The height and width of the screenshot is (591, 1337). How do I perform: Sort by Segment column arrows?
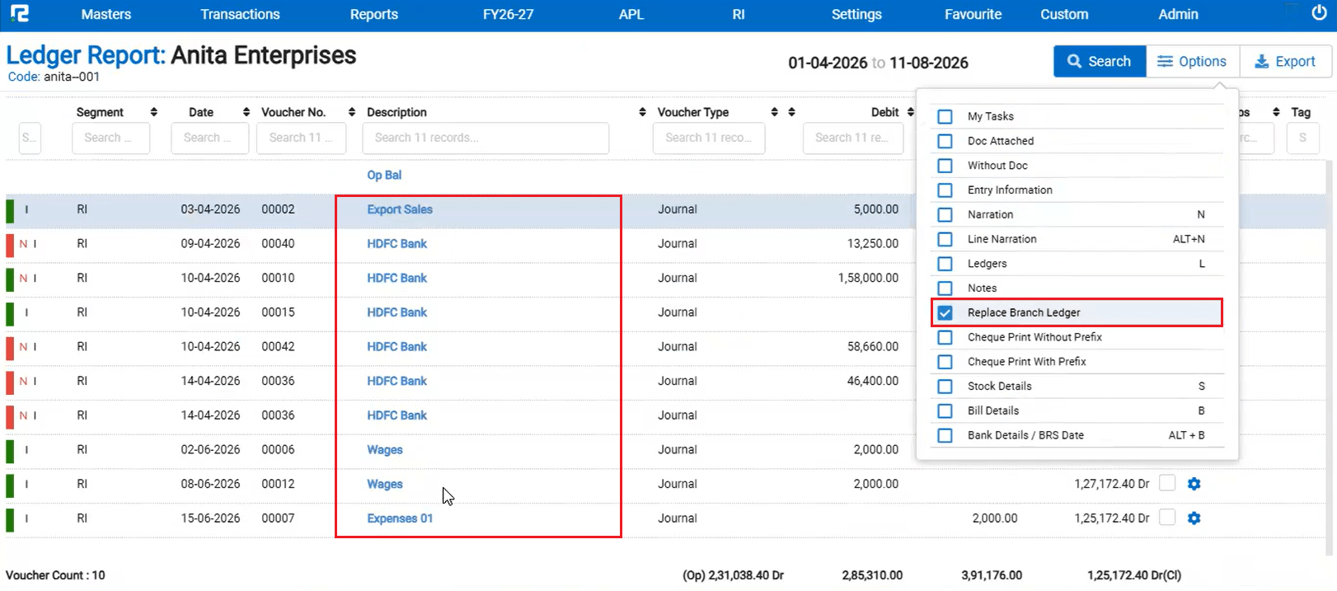click(153, 112)
